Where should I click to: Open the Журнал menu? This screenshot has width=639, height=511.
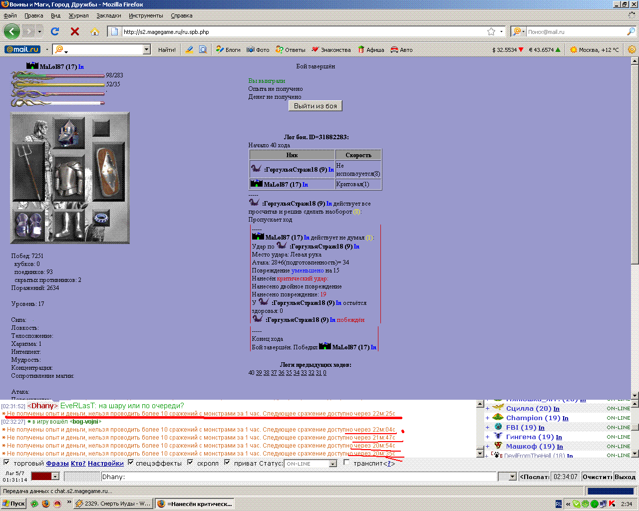pyautogui.click(x=78, y=15)
